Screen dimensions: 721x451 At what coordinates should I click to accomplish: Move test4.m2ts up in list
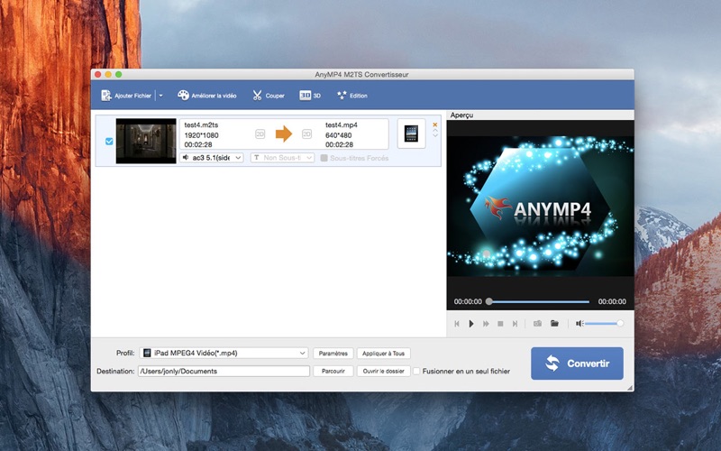pyautogui.click(x=435, y=131)
